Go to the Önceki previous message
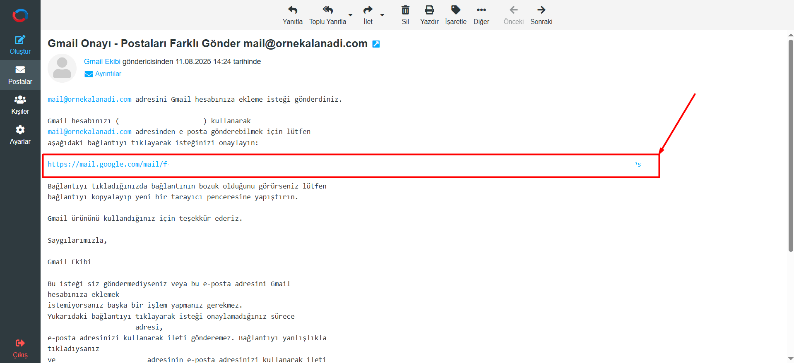 click(x=513, y=15)
